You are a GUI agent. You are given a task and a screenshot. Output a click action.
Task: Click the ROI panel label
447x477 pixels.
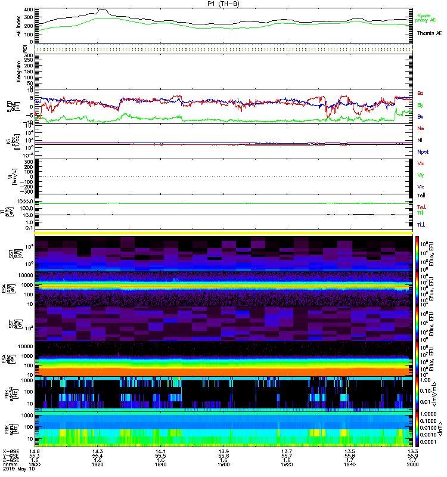point(26,49)
